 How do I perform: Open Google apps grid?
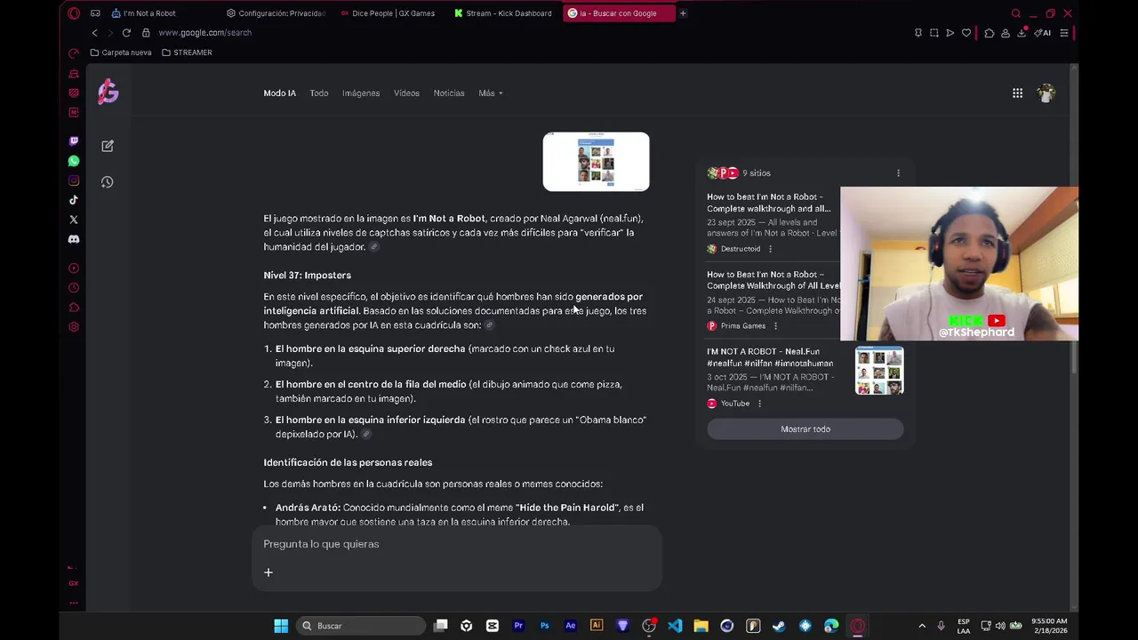pyautogui.click(x=1017, y=93)
